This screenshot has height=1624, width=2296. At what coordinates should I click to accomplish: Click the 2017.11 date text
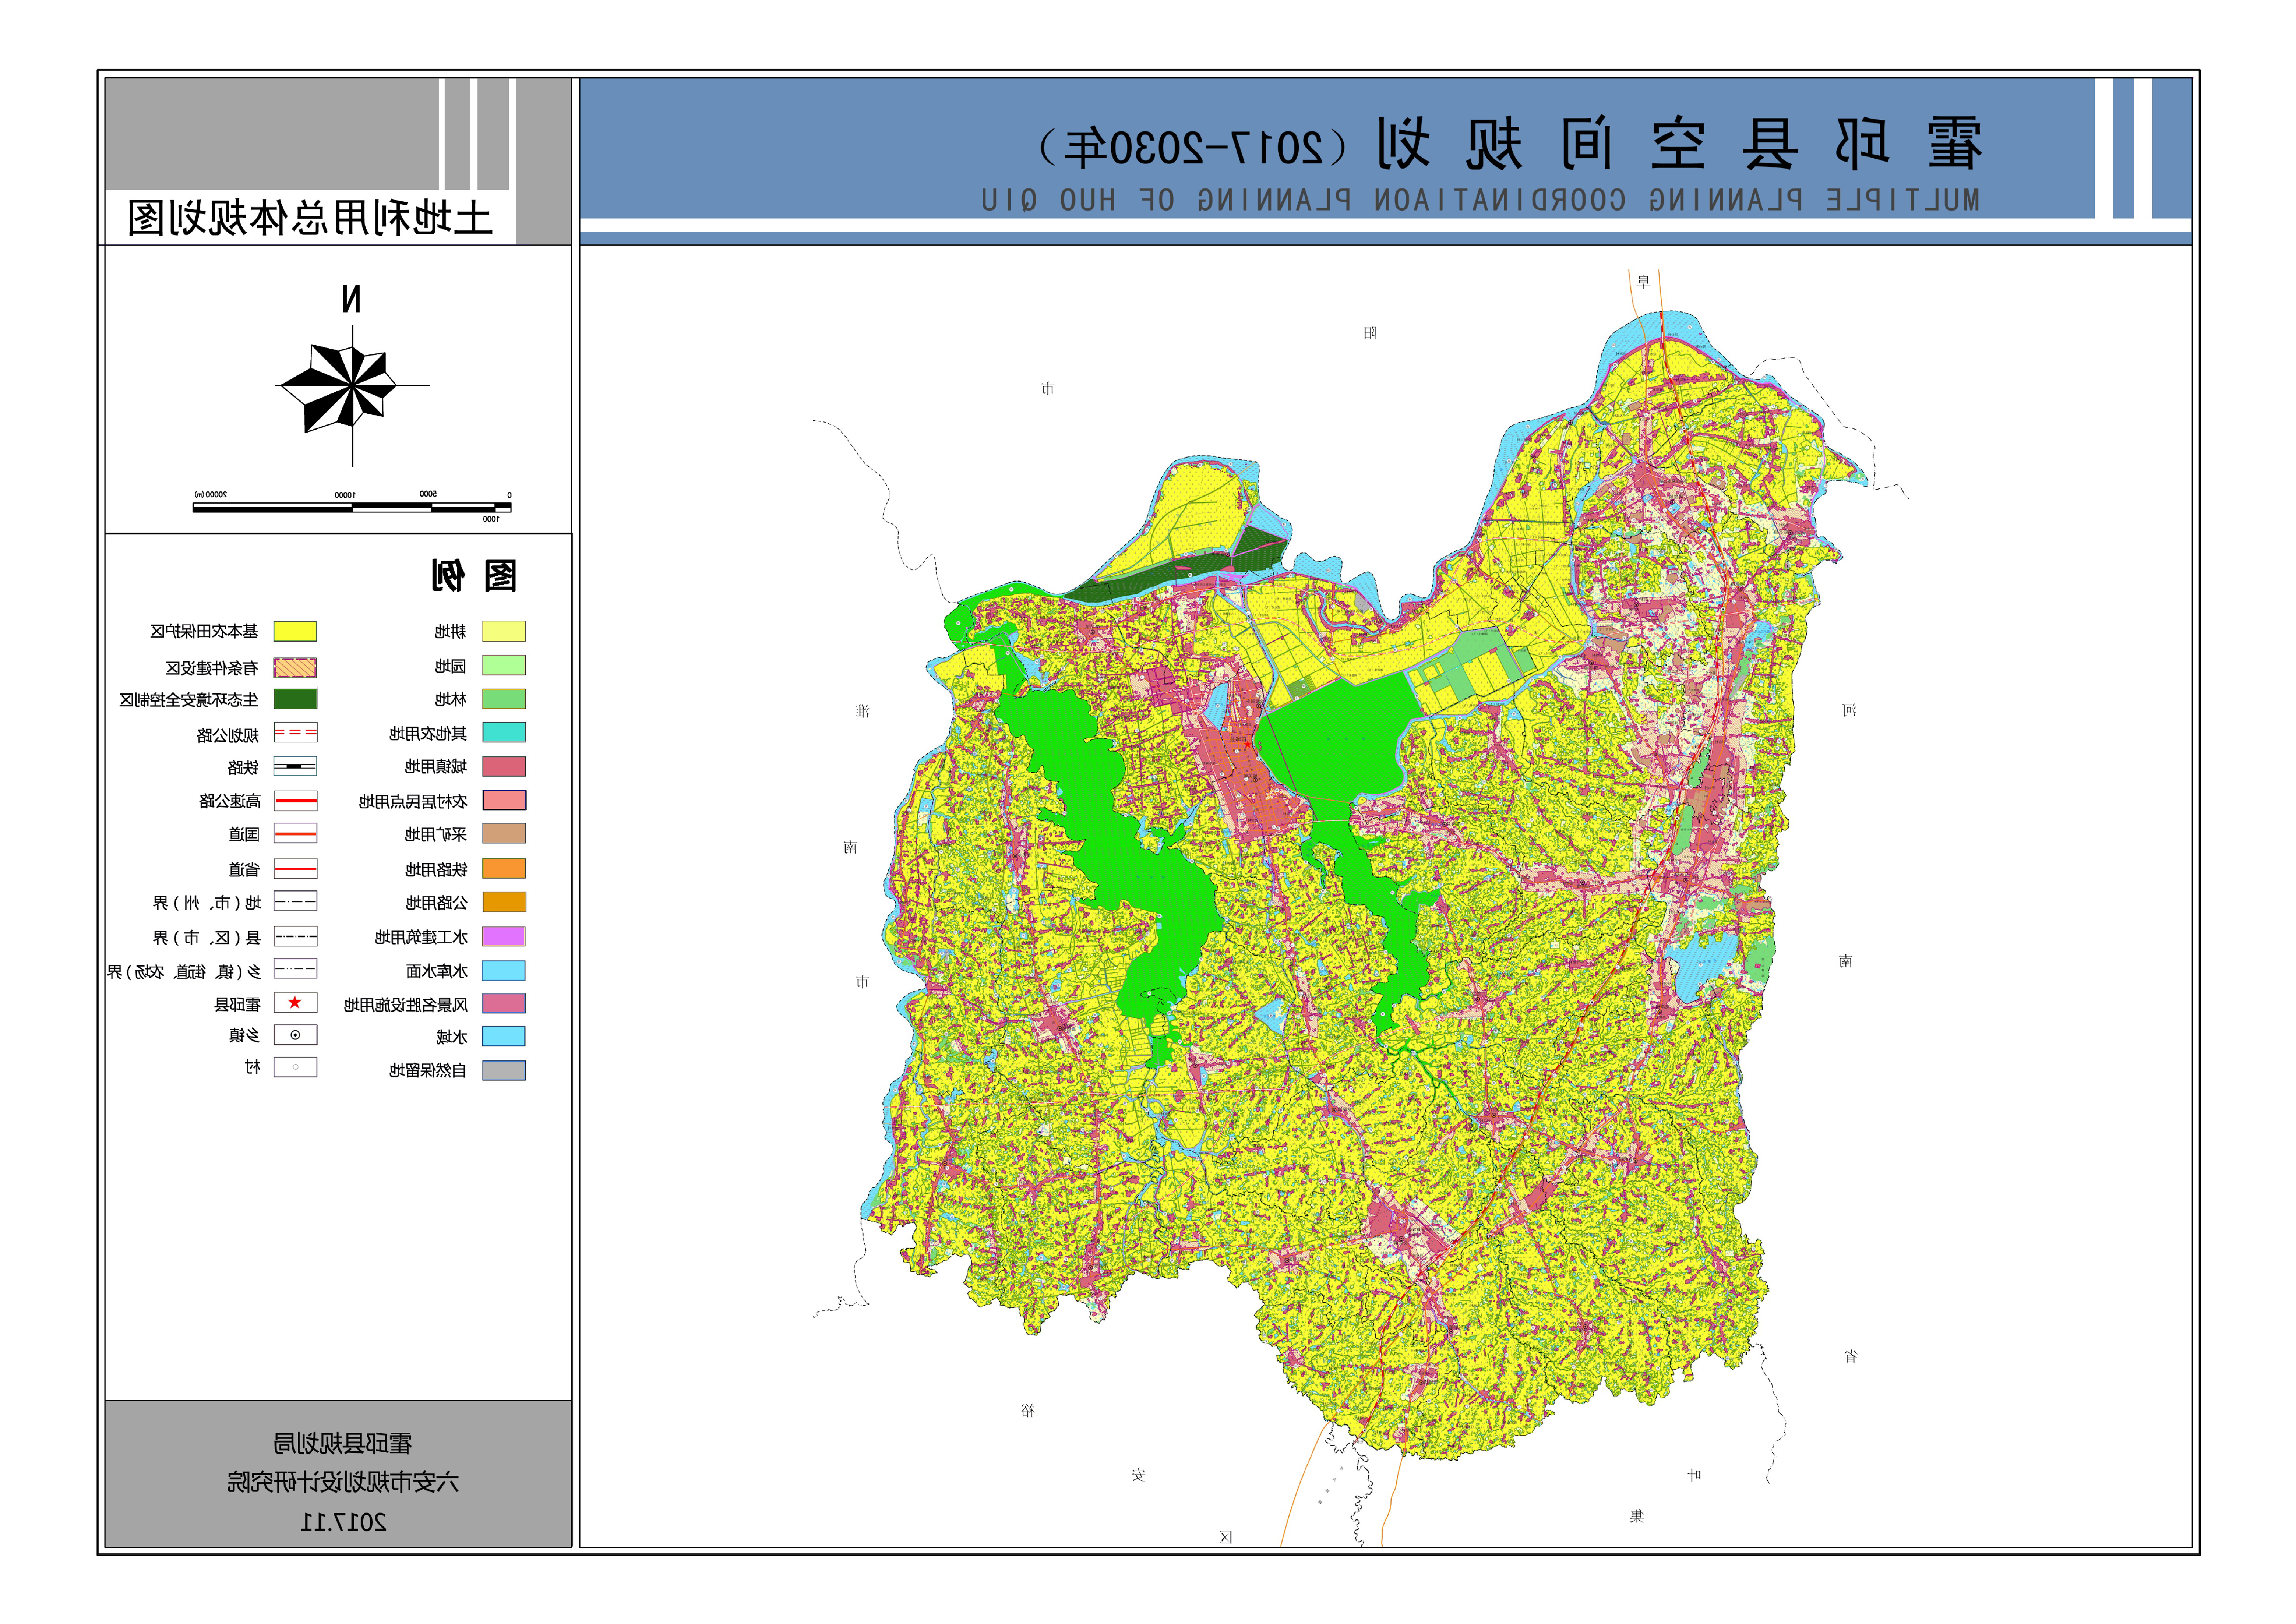[343, 1522]
